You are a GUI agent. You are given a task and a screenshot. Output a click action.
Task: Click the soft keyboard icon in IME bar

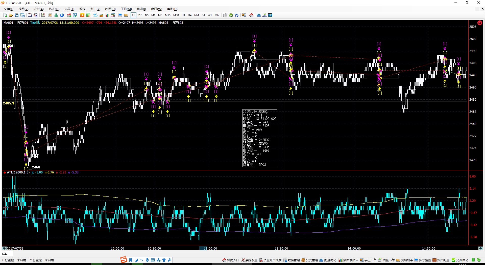(153, 260)
